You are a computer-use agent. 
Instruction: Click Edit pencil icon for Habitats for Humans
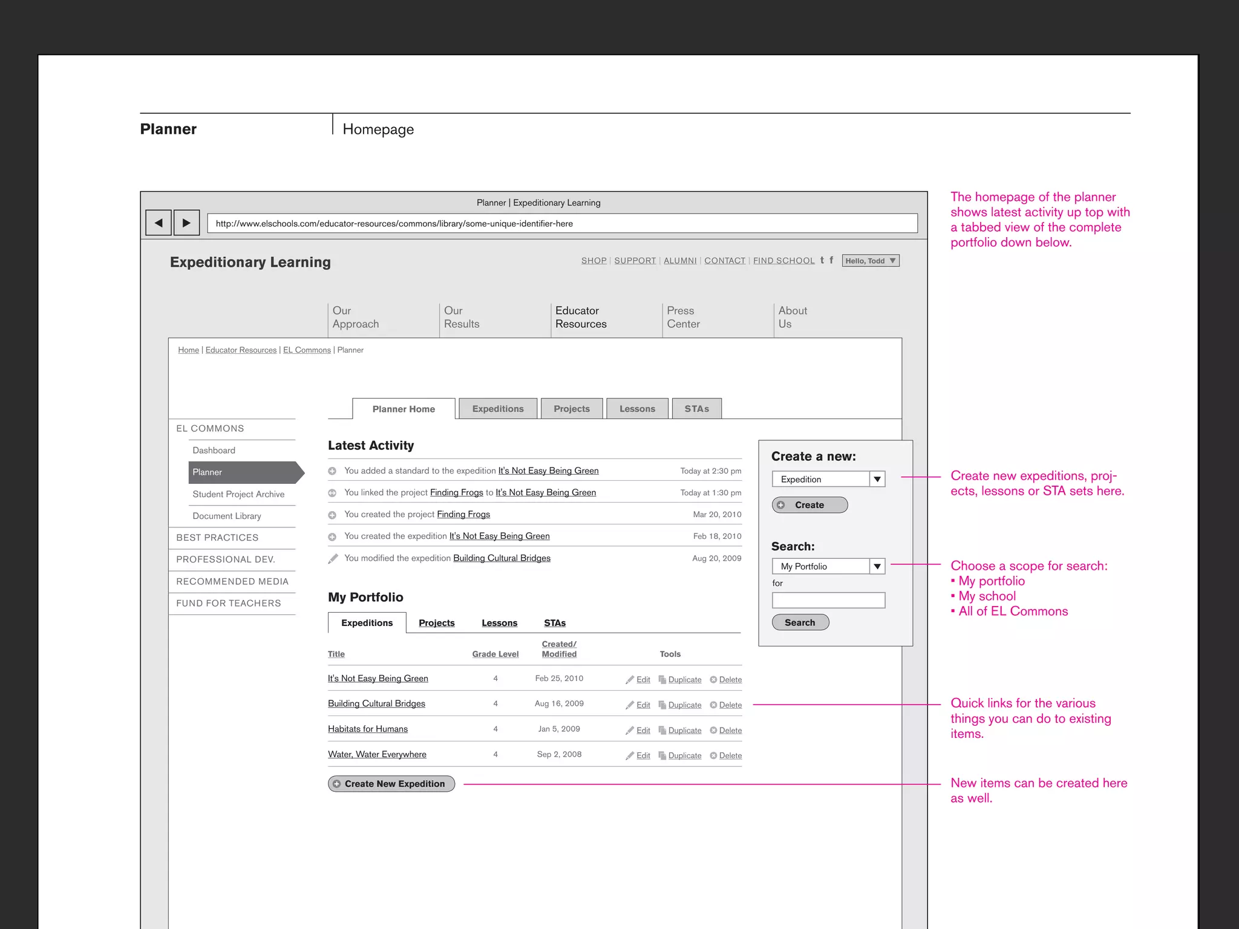(630, 731)
